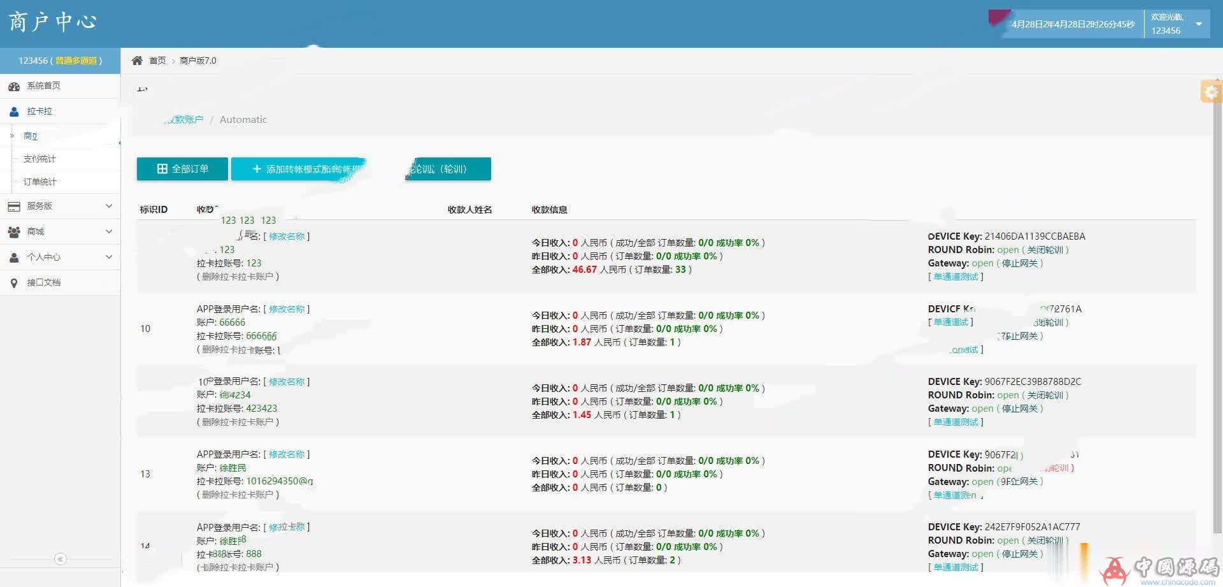Click the 全部订单 button

182,169
